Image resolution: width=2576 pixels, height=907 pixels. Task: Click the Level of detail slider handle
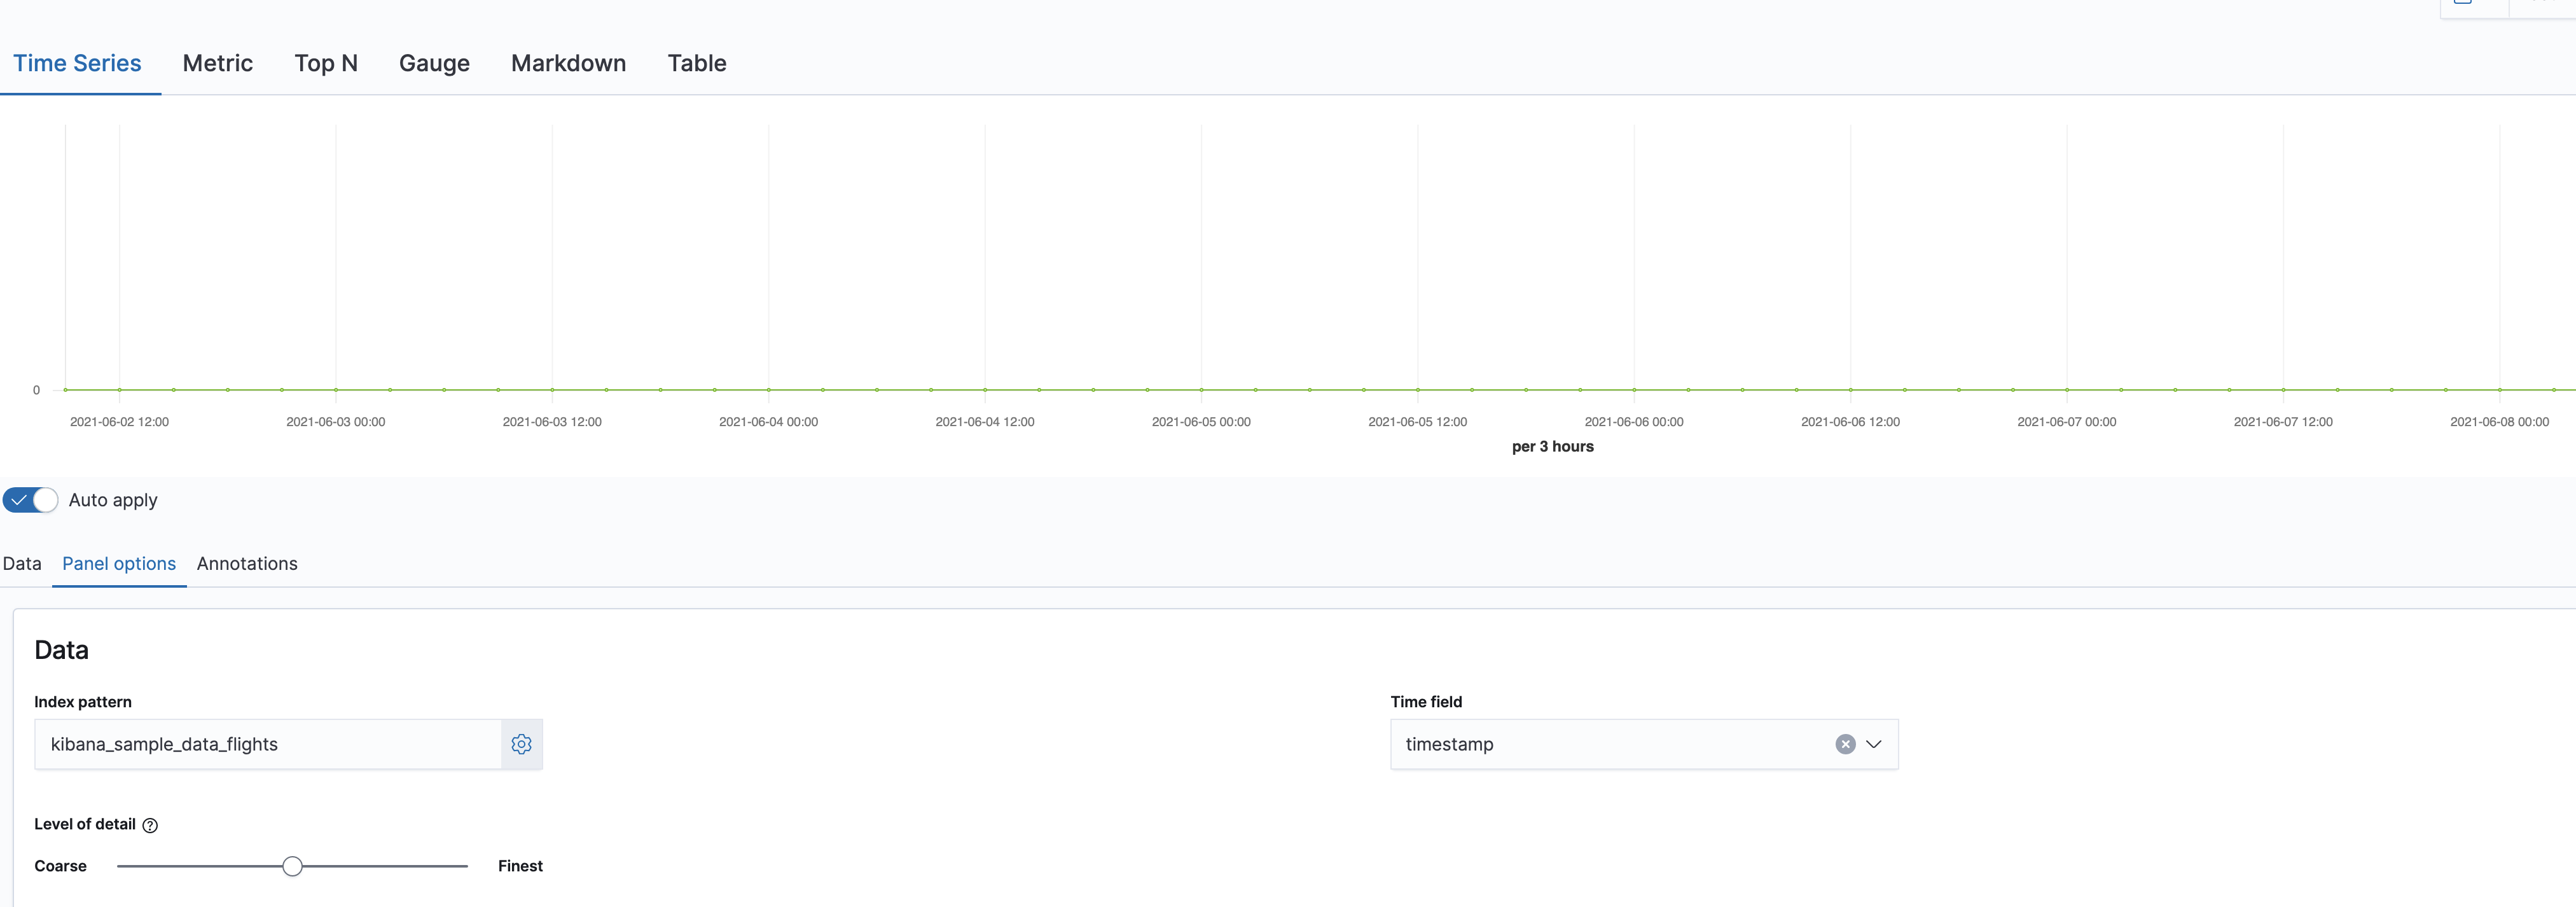292,866
